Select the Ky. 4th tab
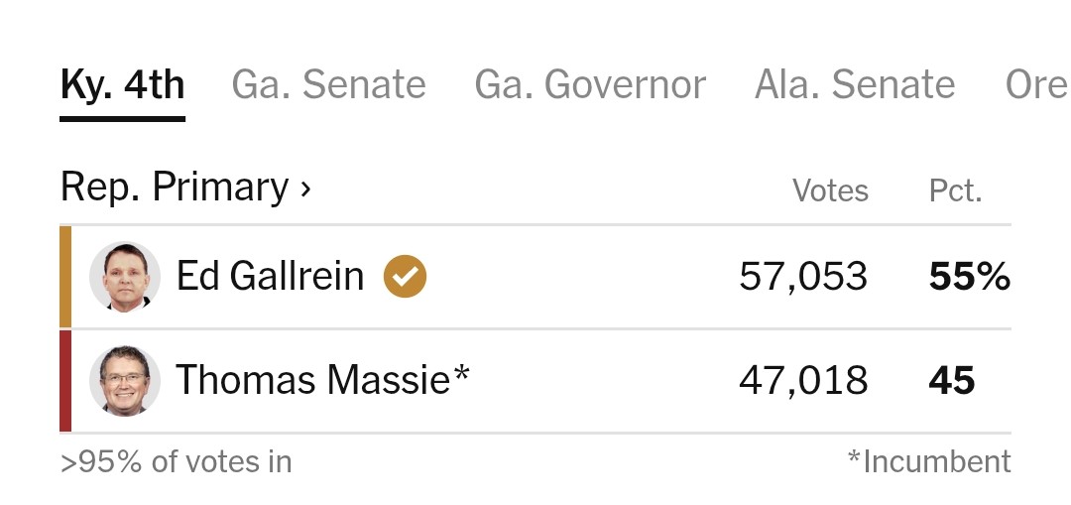The width and height of the screenshot is (1071, 505). [x=122, y=84]
